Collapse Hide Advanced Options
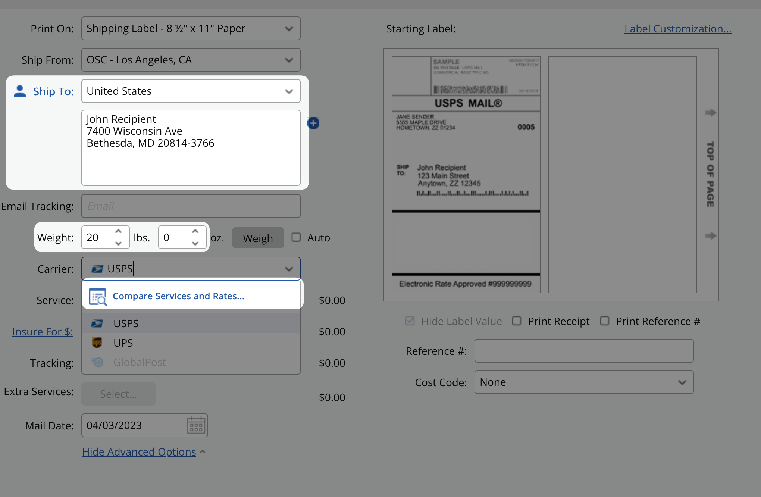The height and width of the screenshot is (497, 761). coord(144,451)
